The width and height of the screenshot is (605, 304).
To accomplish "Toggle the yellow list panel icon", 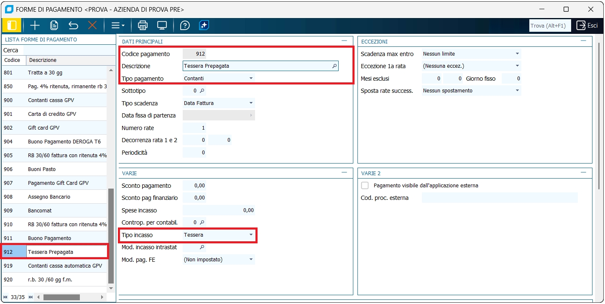I will click(x=12, y=26).
